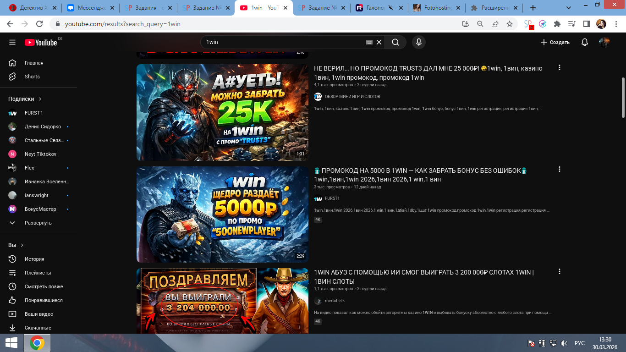The width and height of the screenshot is (626, 352).
Task: Clear the search query with the X
Action: (379, 42)
